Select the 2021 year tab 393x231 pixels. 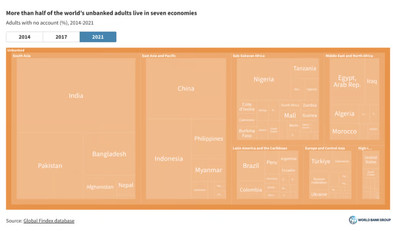[98, 37]
